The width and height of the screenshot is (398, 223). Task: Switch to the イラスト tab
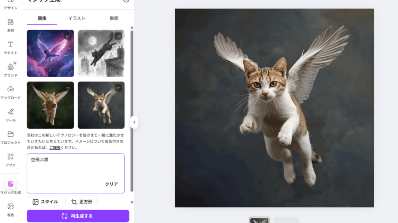pos(77,18)
